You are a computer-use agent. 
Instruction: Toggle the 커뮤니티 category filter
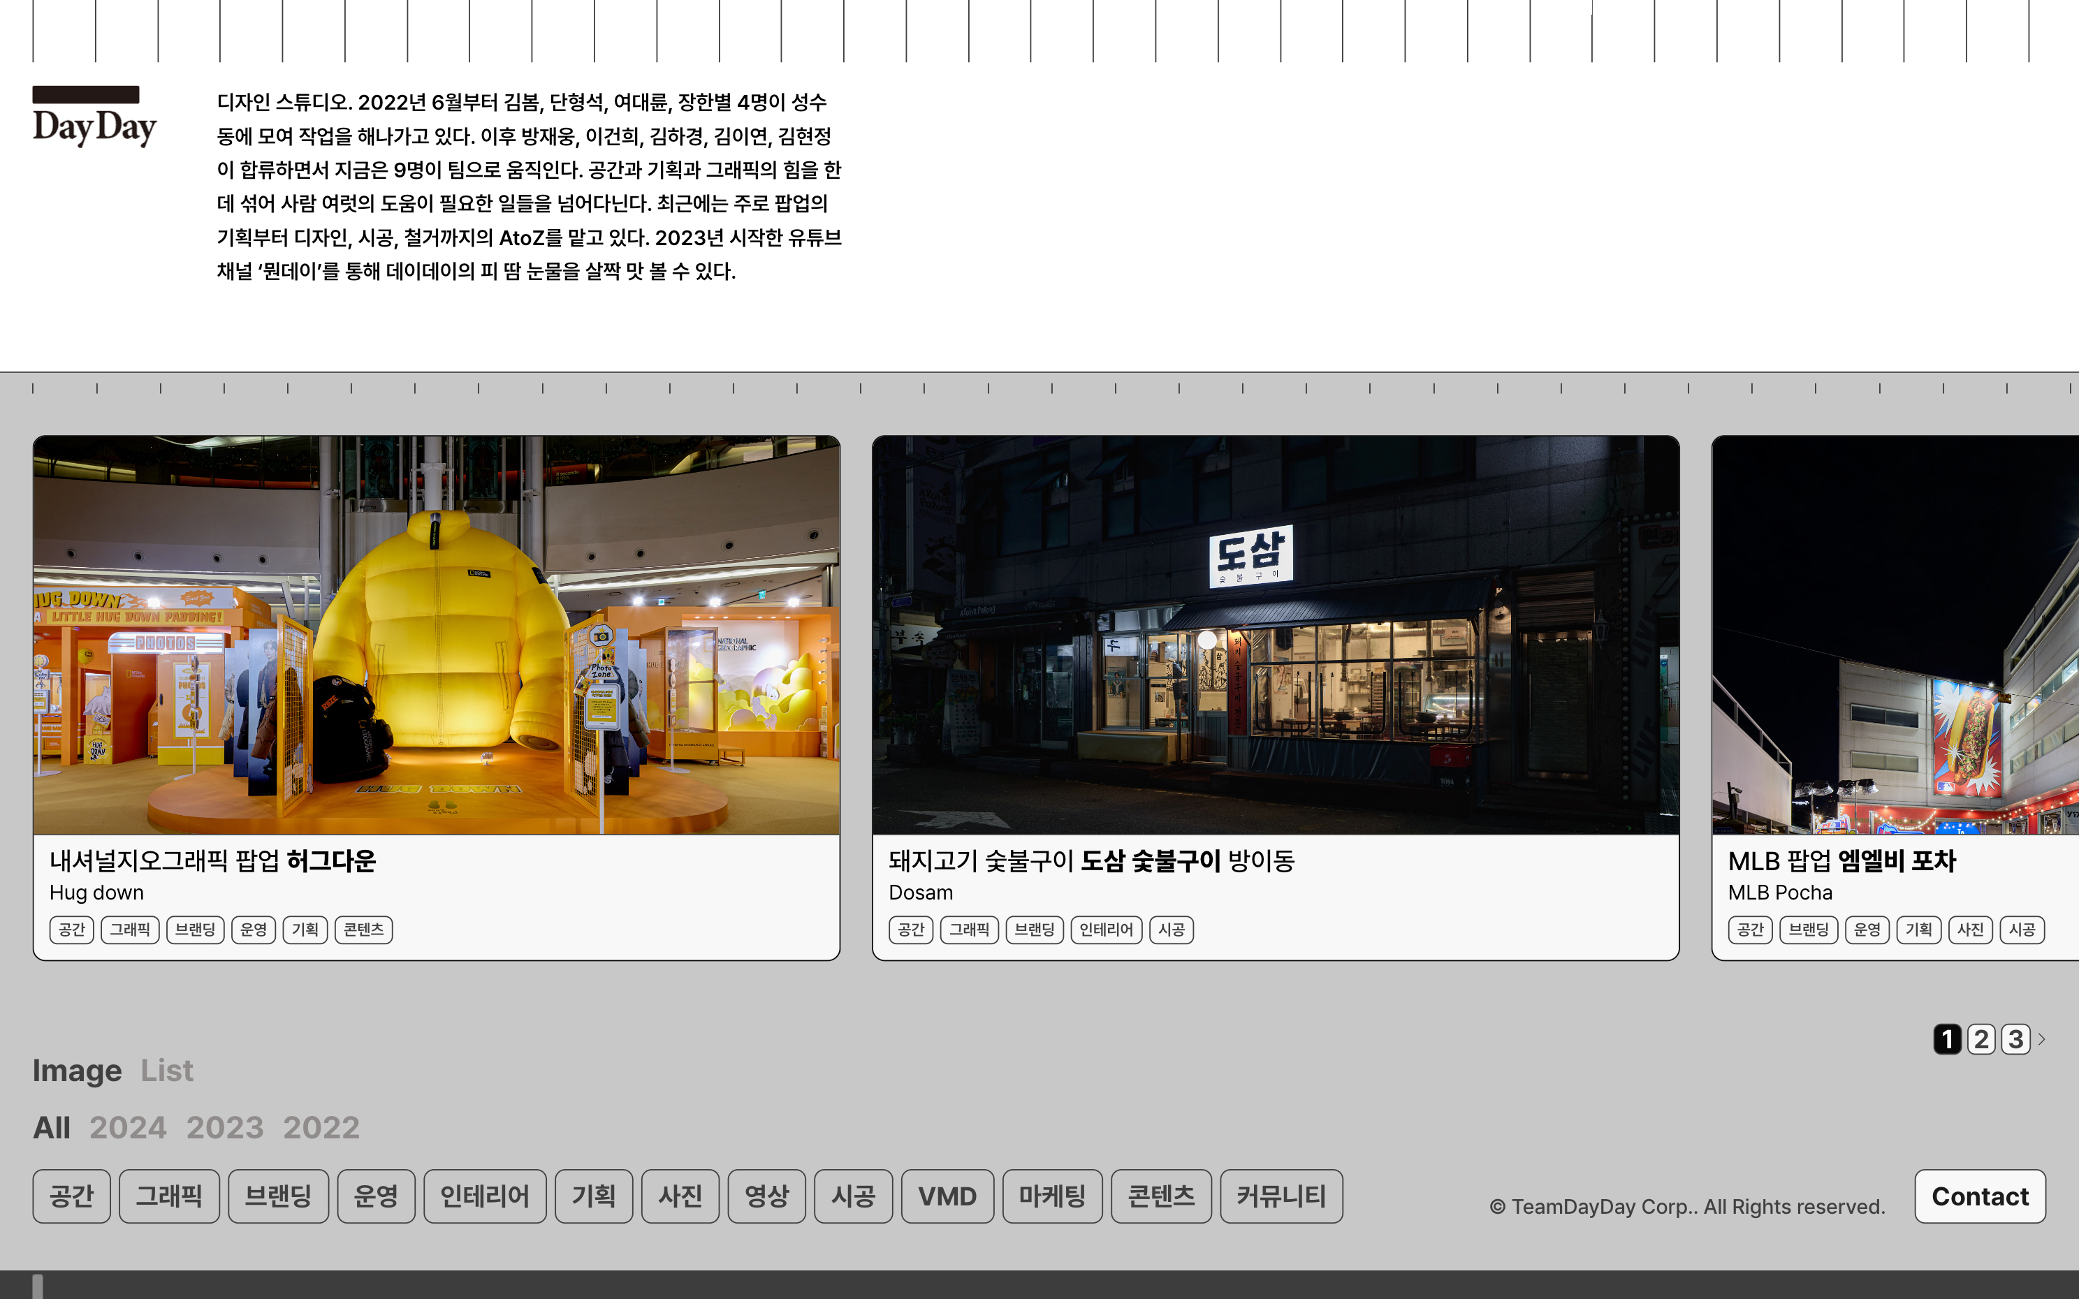[x=1280, y=1196]
